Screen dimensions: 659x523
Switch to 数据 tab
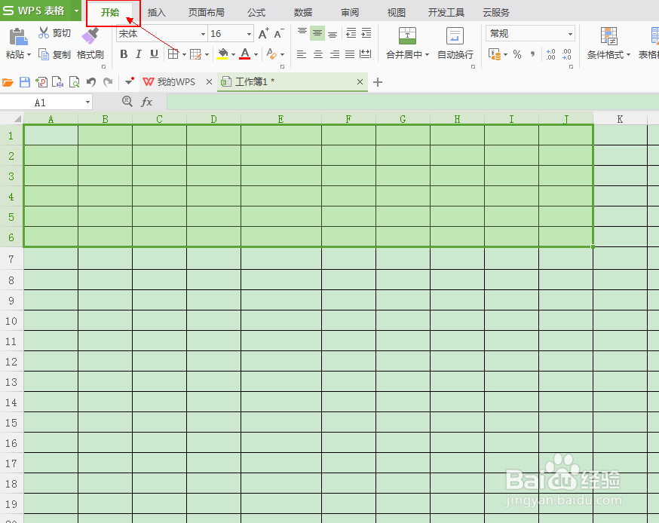point(303,13)
